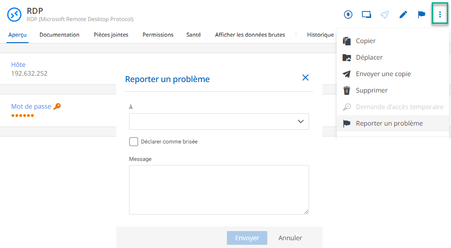Viewport: 451px width, 248px height.
Task: Click the Envoyer button
Action: 247,238
